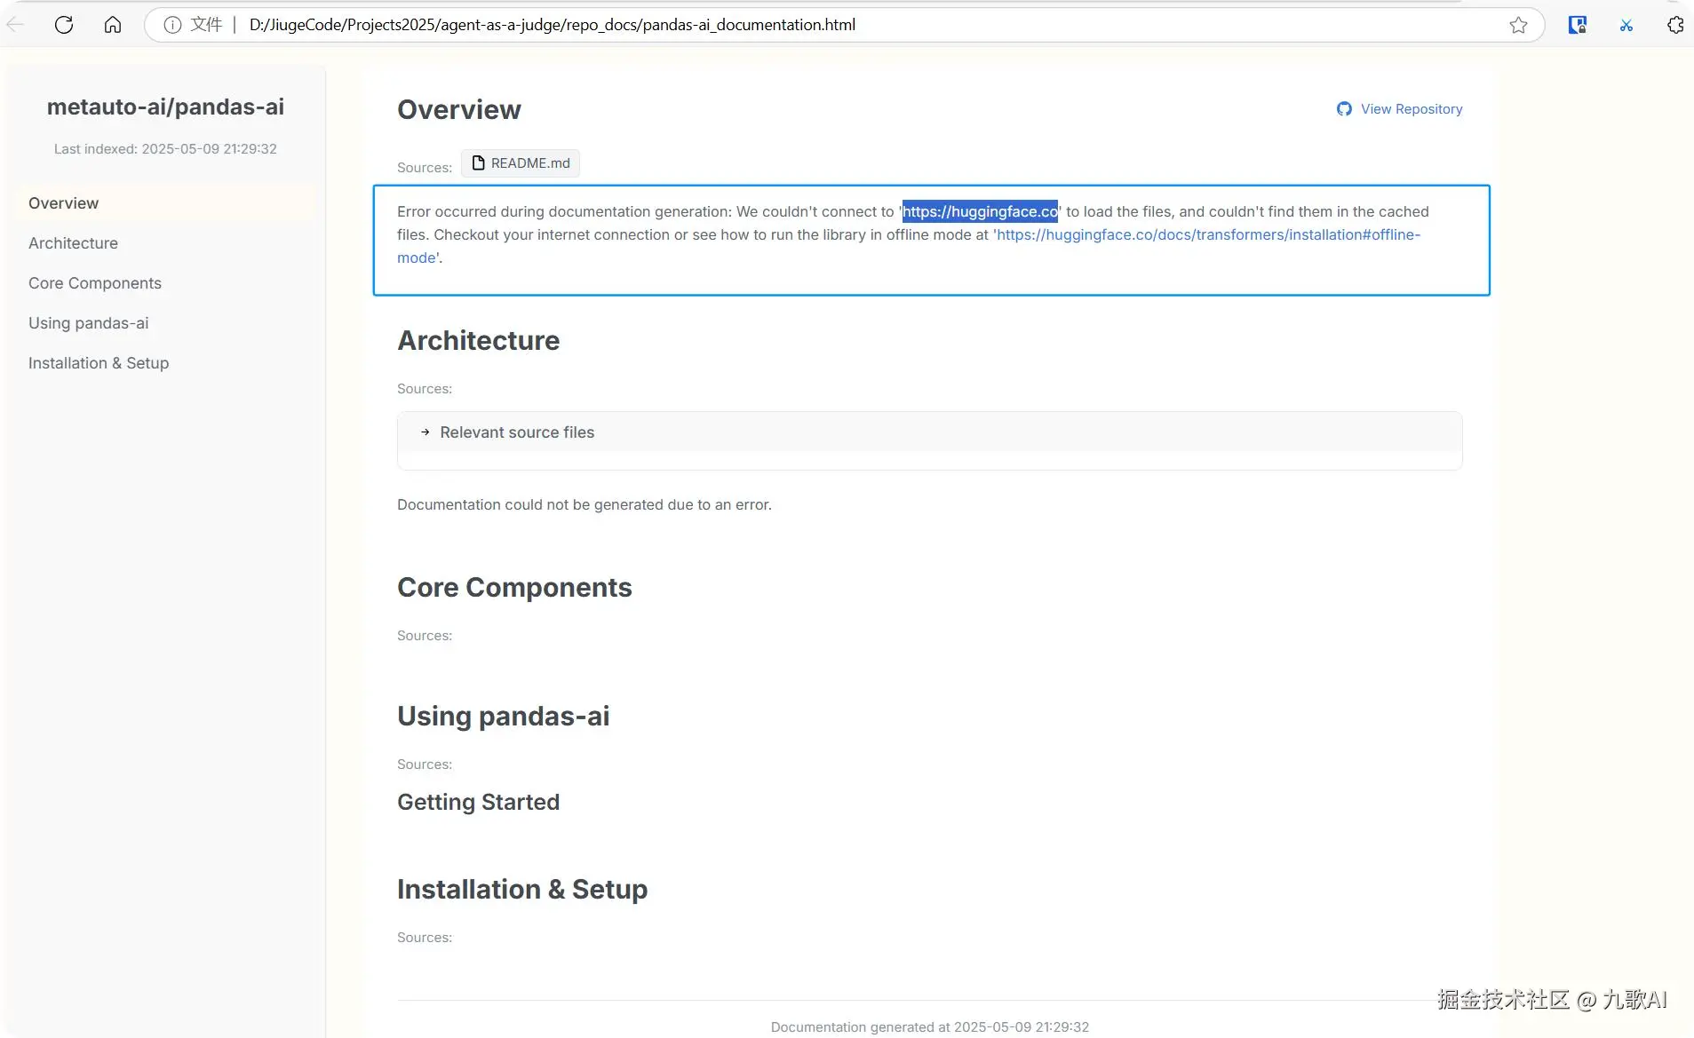Click the Core Components section heading
This screenshot has height=1038, width=1694.
(514, 587)
